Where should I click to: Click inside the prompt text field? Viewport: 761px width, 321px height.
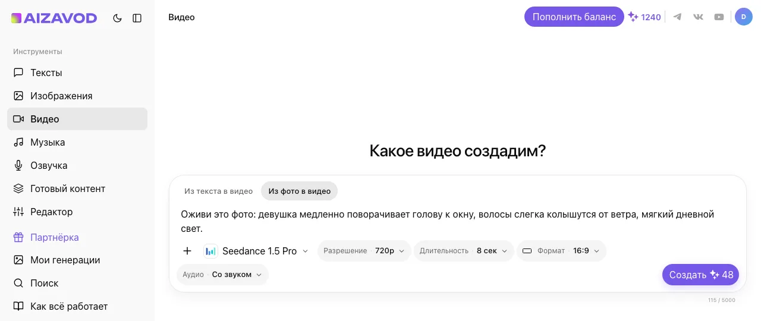(458, 221)
